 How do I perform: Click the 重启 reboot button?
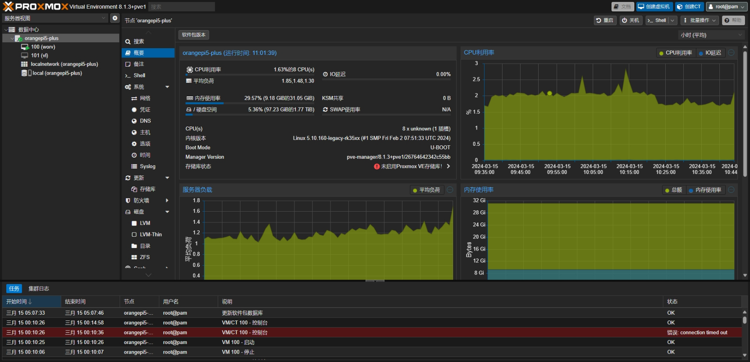[x=605, y=20]
